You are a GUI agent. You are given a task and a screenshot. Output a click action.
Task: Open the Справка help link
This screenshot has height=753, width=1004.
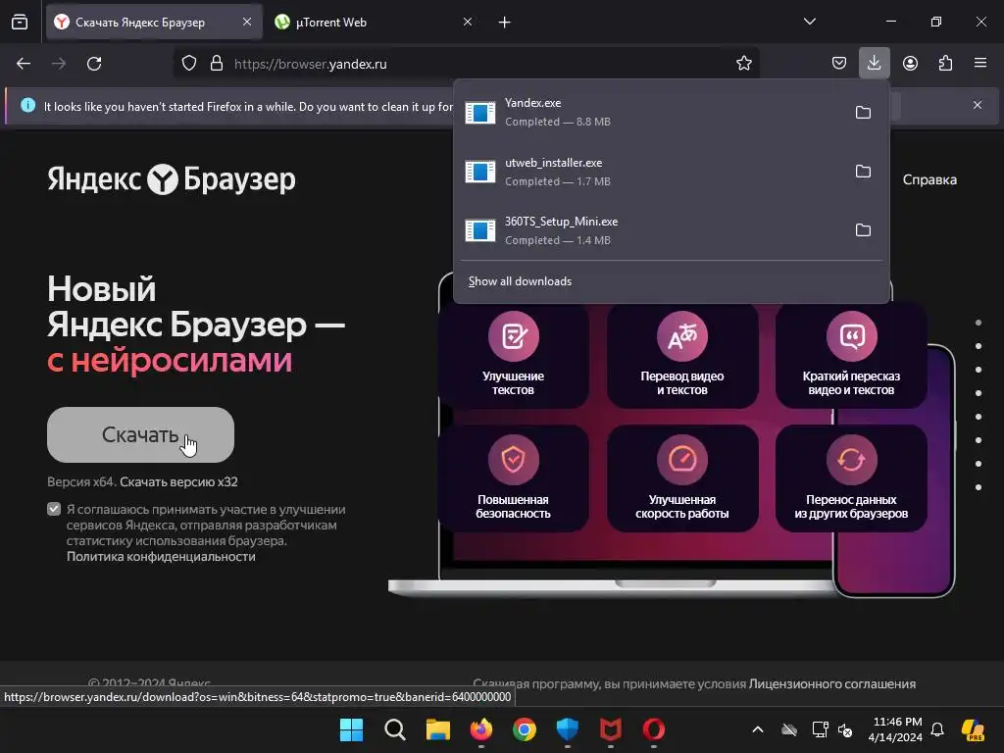(x=929, y=180)
